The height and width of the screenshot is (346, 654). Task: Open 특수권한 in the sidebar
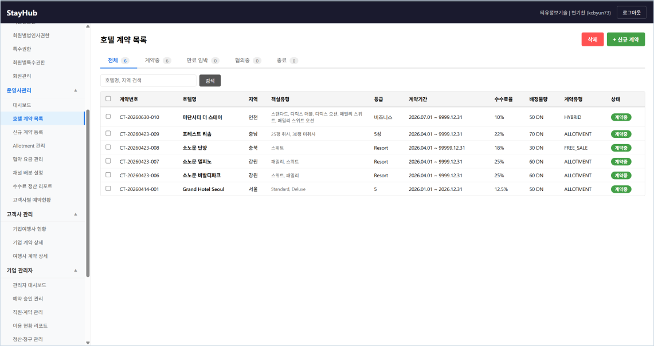point(22,49)
